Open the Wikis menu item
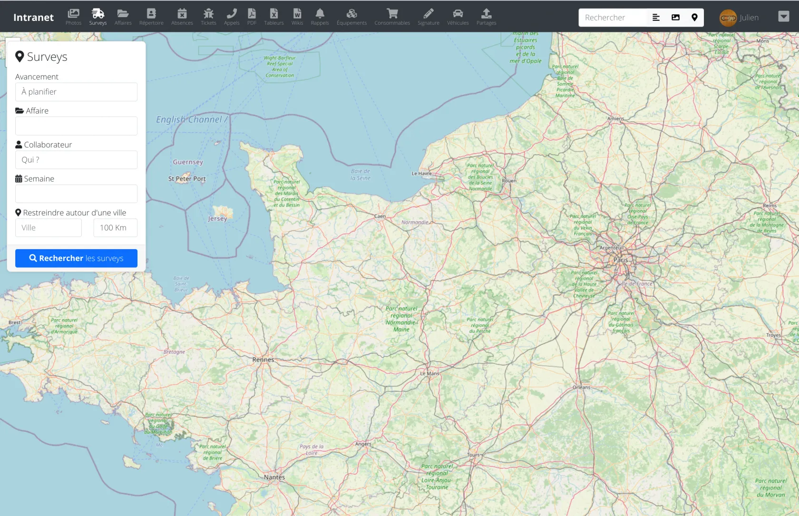 tap(297, 16)
